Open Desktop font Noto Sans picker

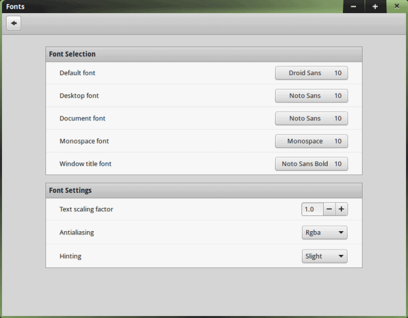click(311, 96)
